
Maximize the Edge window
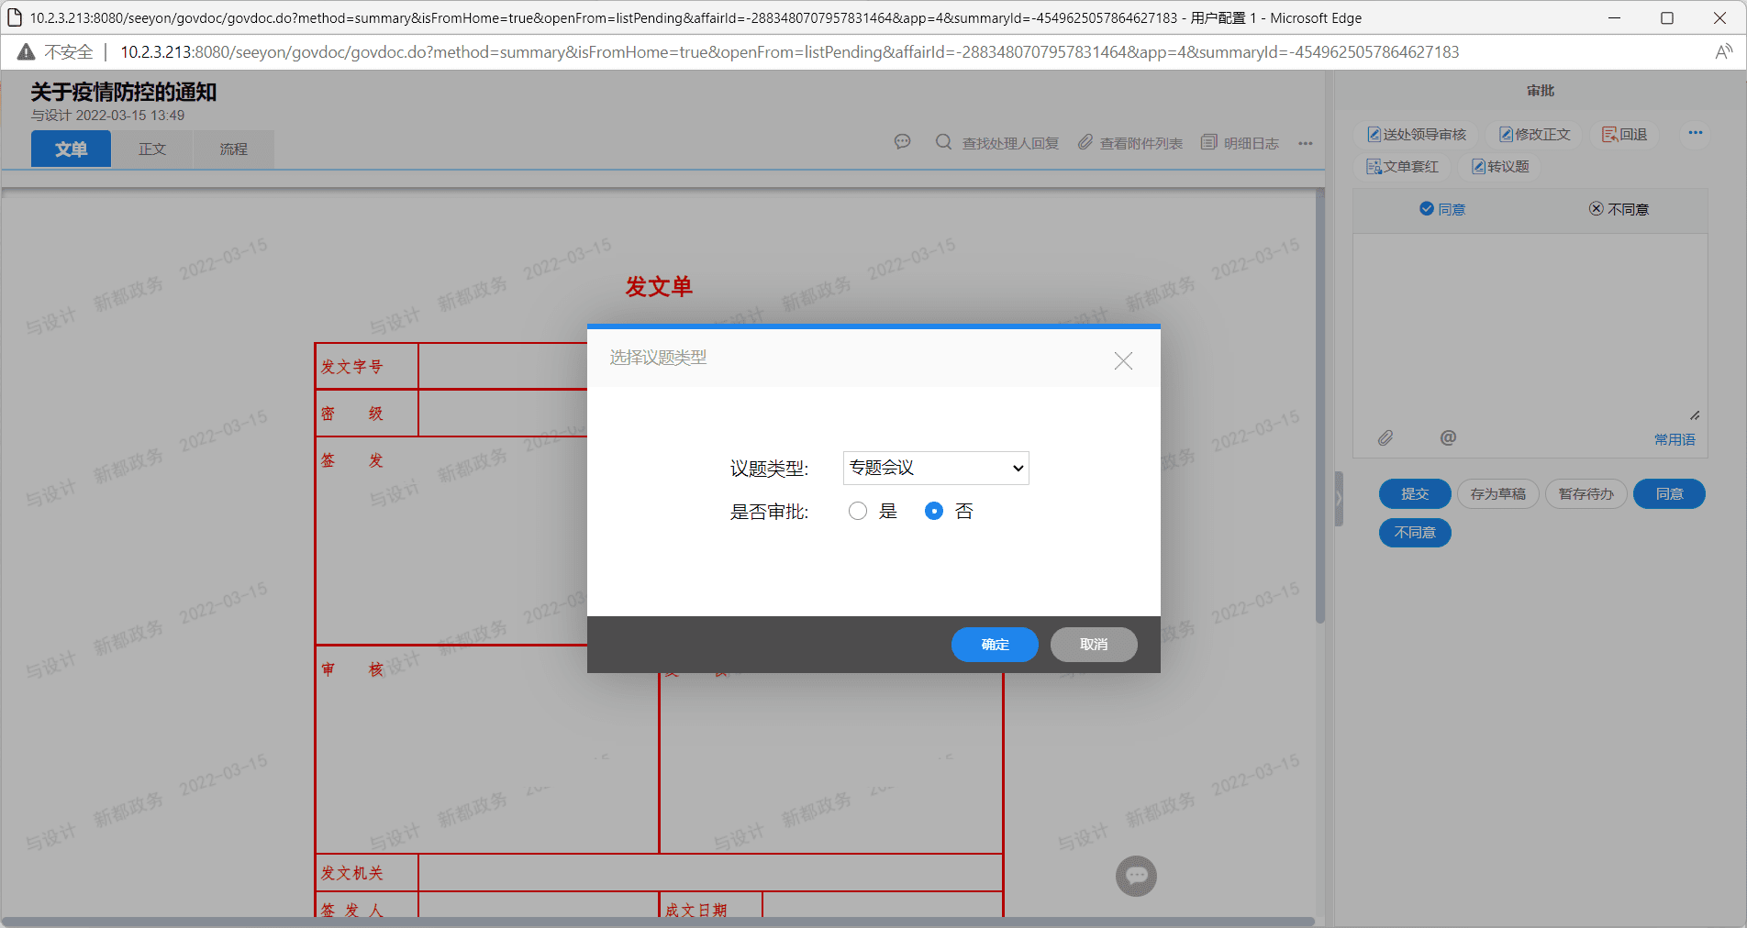coord(1667,17)
